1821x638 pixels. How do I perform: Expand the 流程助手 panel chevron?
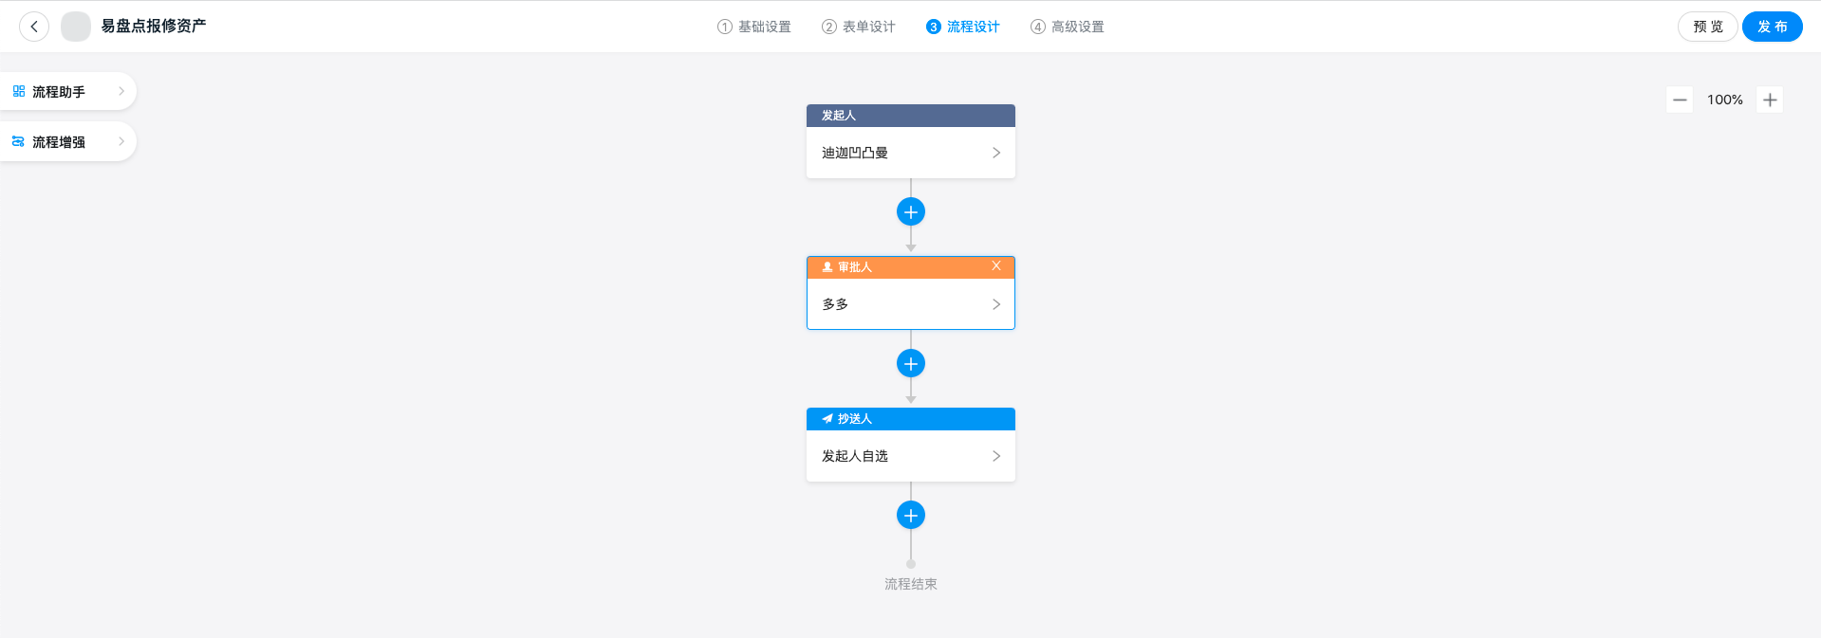click(121, 91)
